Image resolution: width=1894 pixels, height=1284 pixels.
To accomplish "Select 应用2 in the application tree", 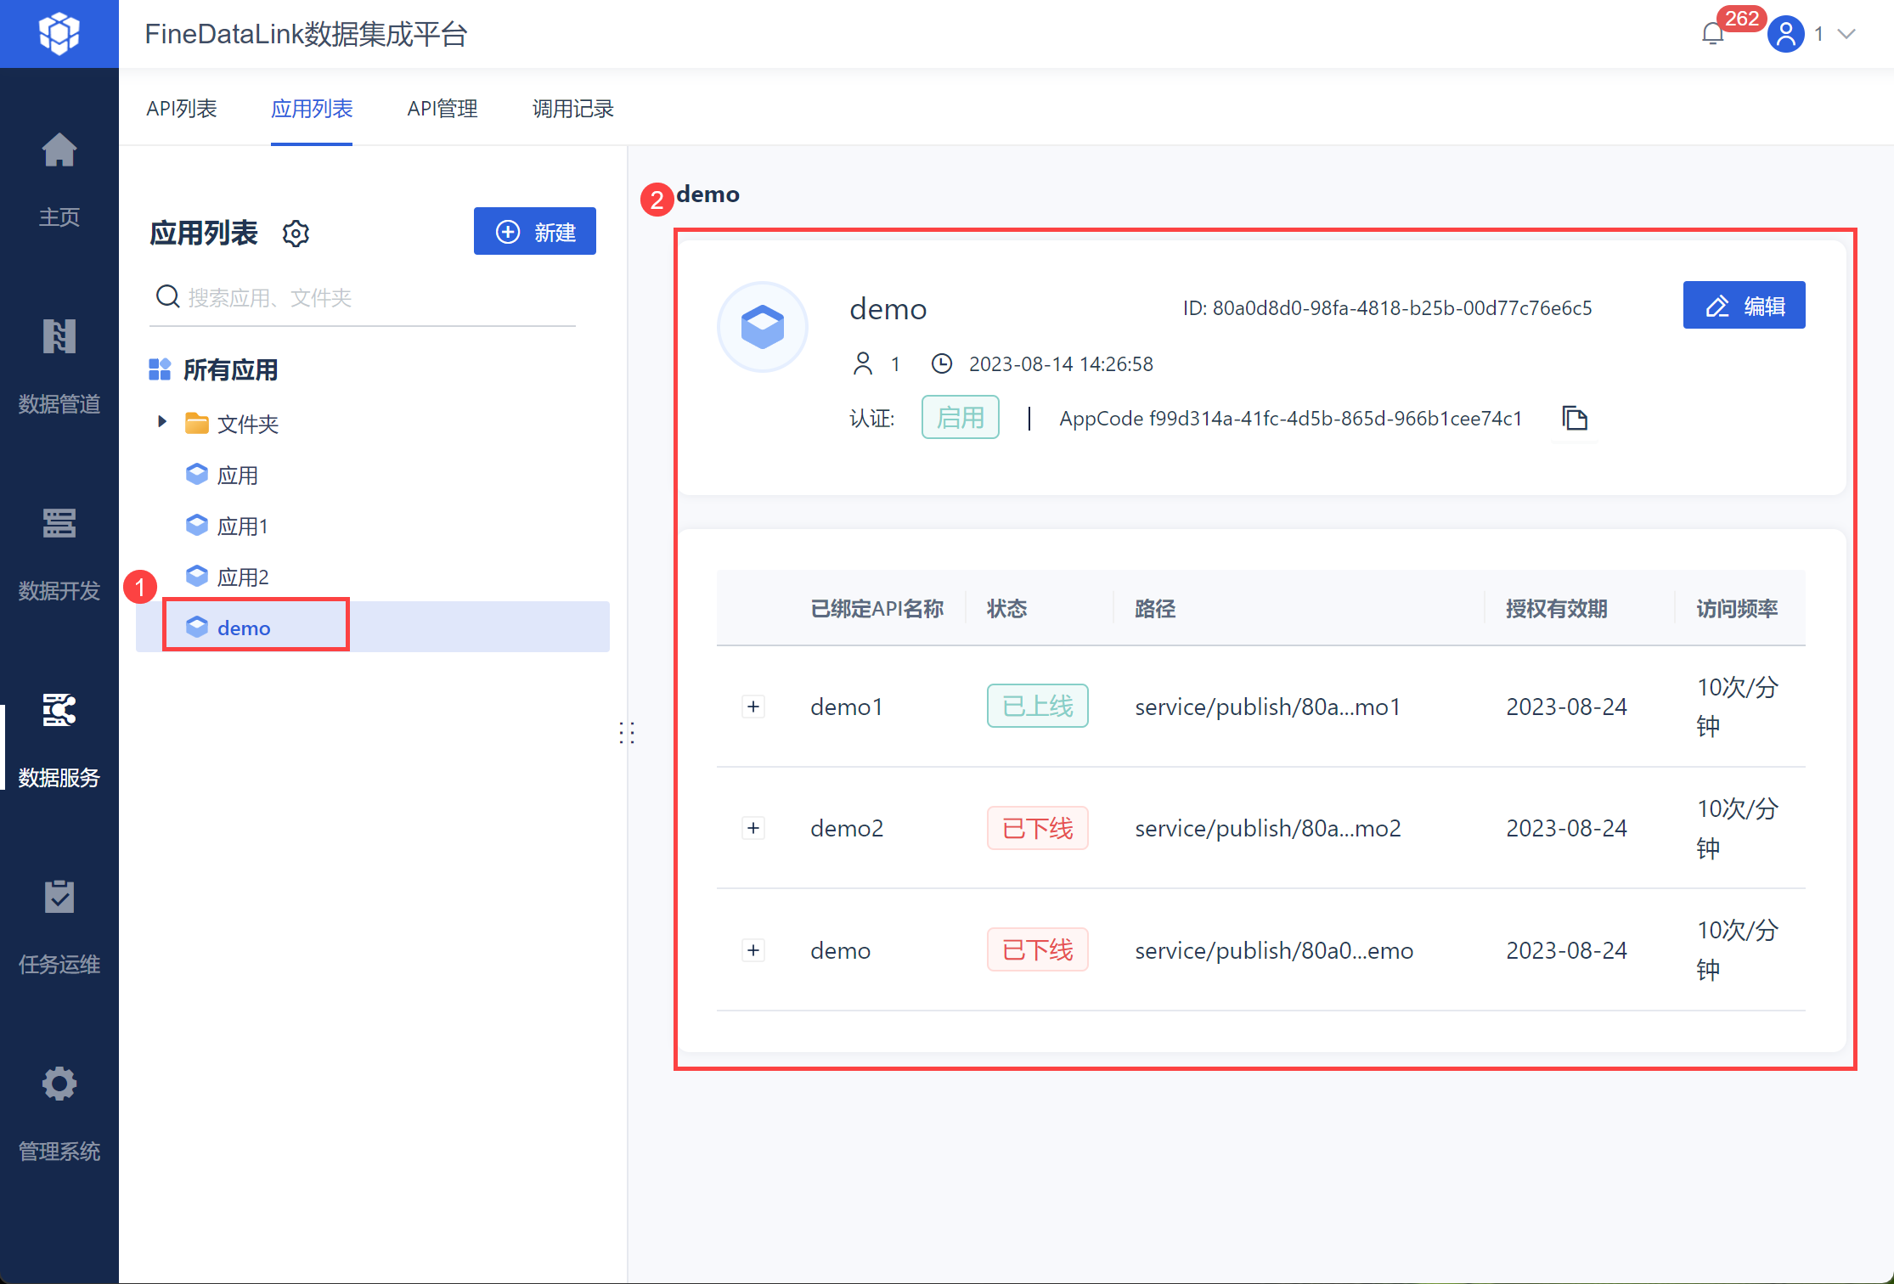I will (x=242, y=577).
